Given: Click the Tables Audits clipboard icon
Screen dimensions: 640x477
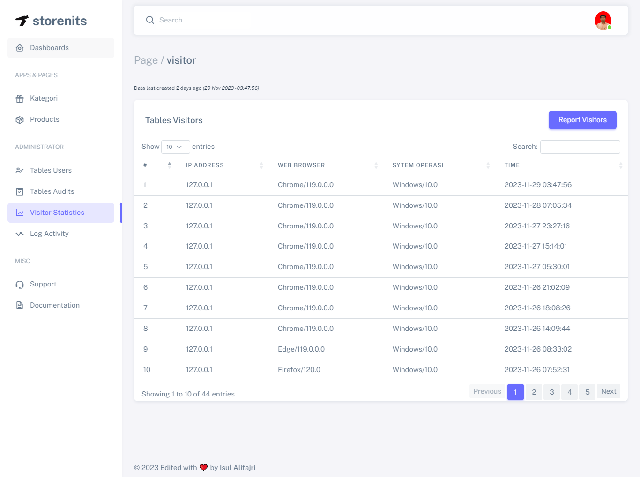Looking at the screenshot, I should 20,191.
